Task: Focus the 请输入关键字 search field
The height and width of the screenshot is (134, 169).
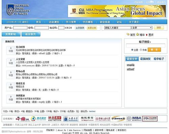Action: 118,28
